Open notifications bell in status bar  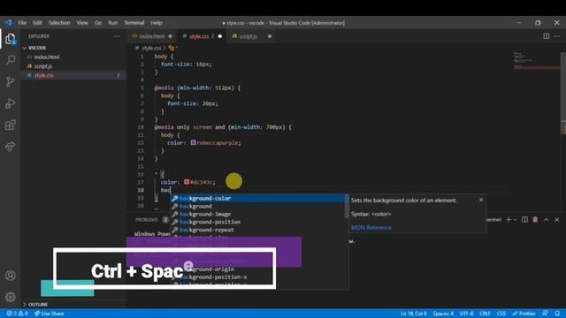pyautogui.click(x=557, y=314)
